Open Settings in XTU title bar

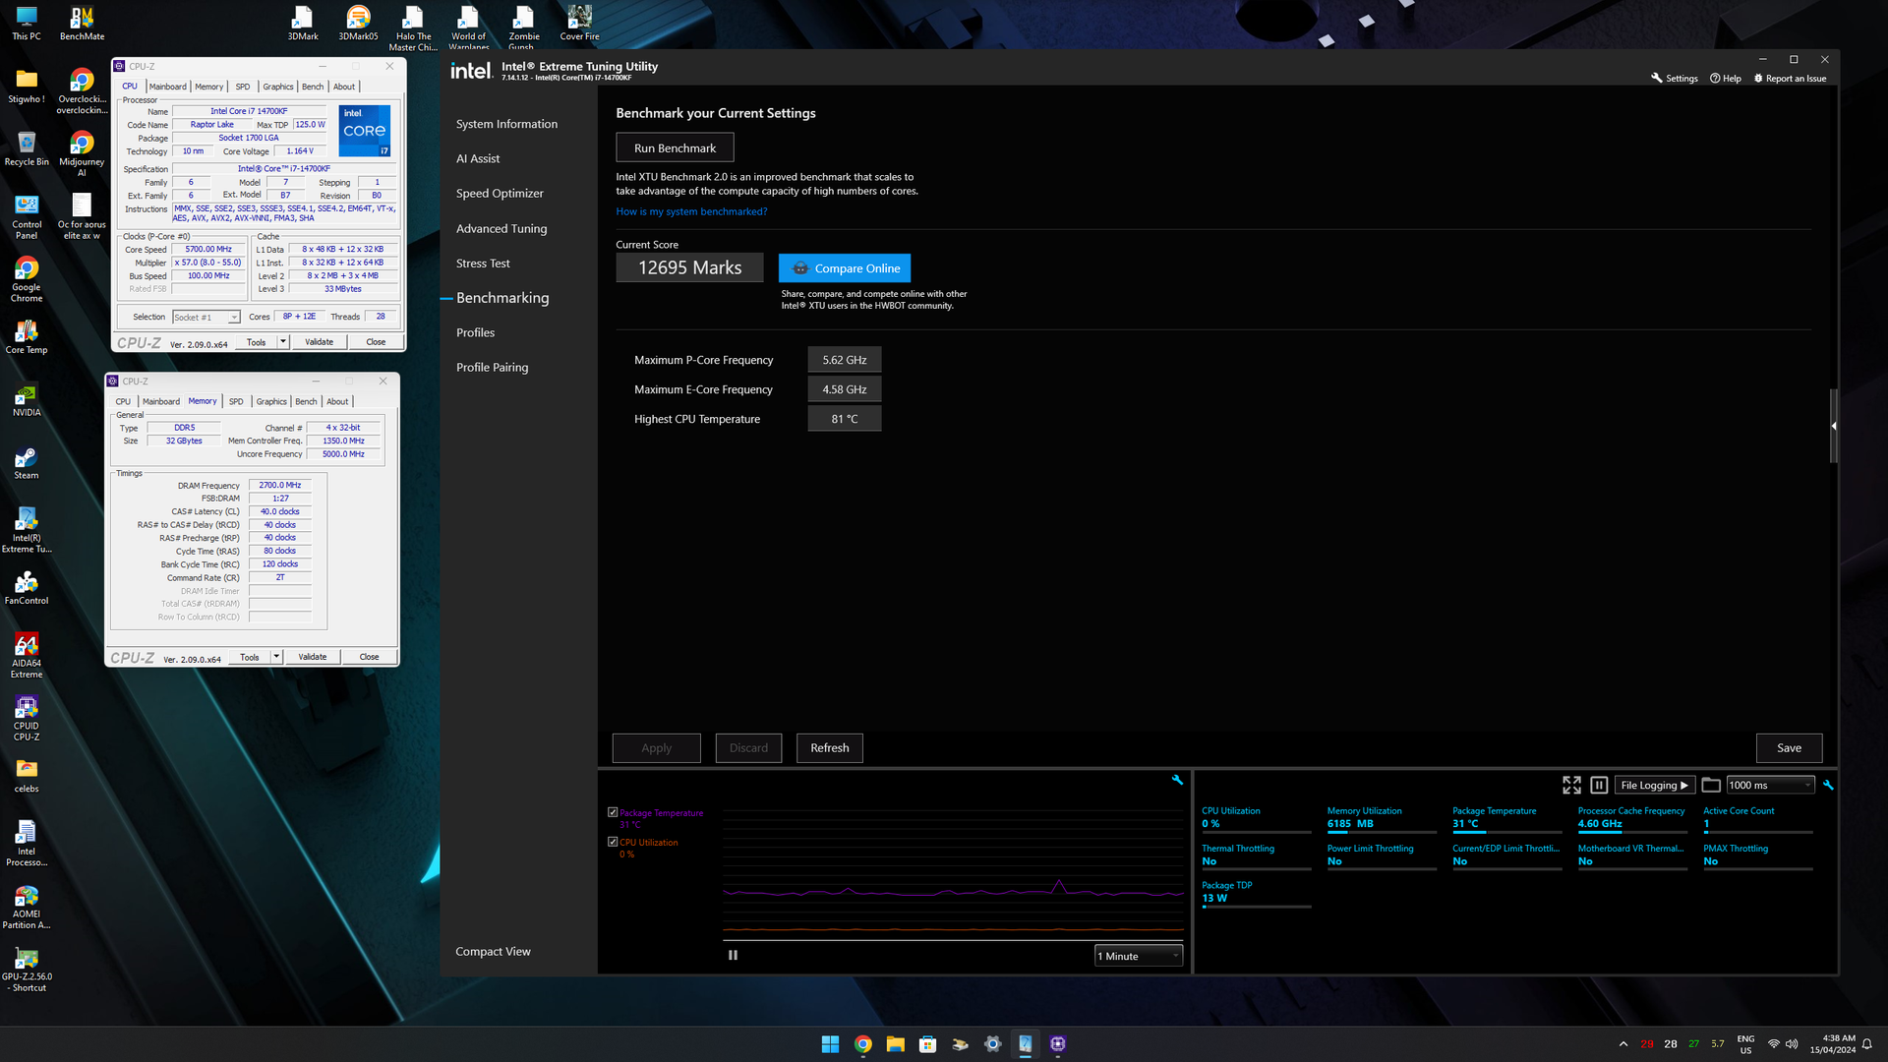1675,79
